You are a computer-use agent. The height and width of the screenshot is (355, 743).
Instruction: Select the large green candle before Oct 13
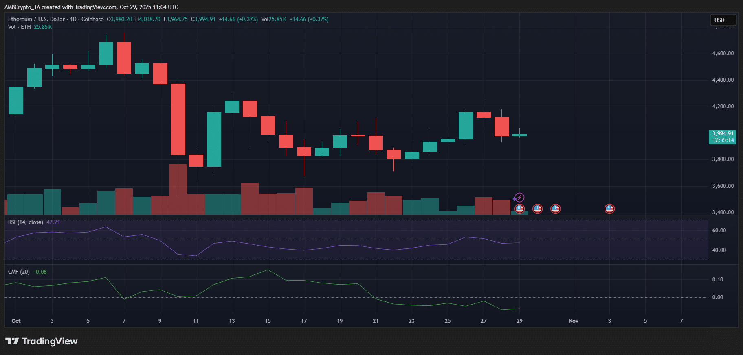214,139
